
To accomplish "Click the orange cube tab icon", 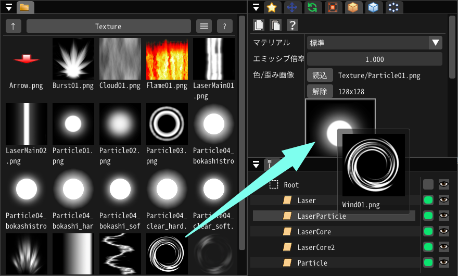I will [x=353, y=7].
